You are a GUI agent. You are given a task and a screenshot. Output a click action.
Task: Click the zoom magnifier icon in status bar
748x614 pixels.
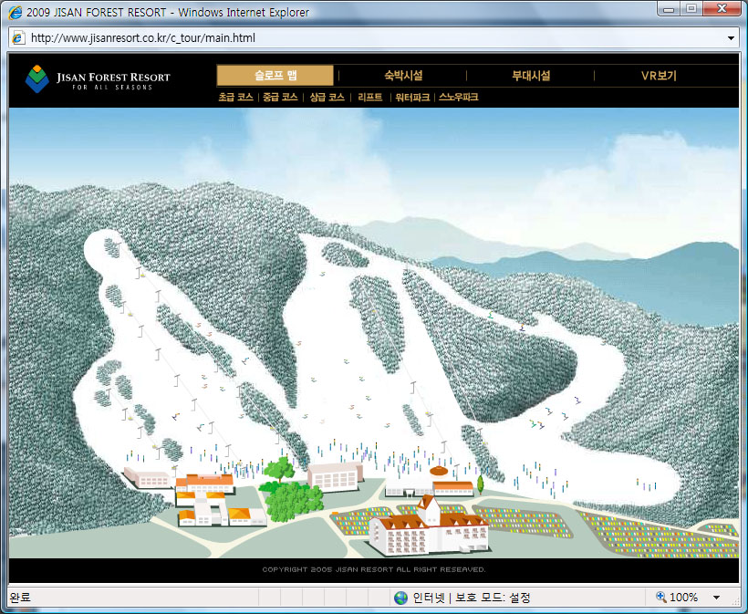click(661, 597)
